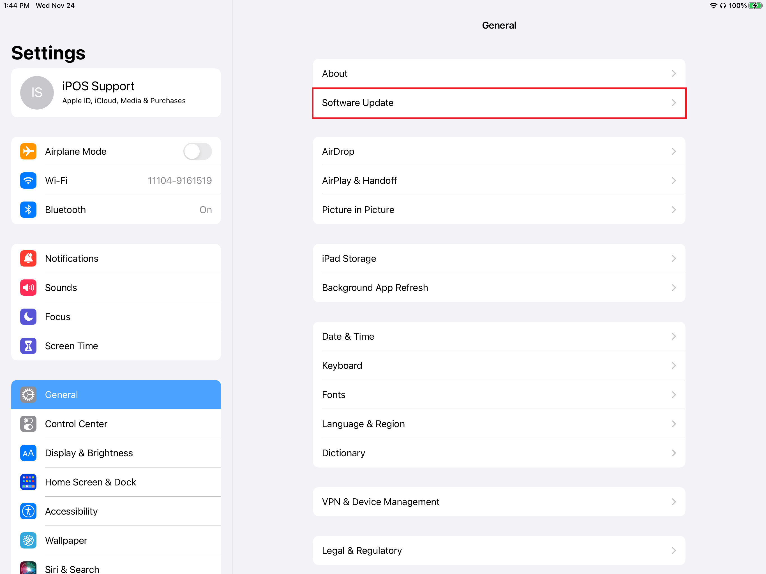Open Dictionary chevron
The image size is (766, 574).
673,452
